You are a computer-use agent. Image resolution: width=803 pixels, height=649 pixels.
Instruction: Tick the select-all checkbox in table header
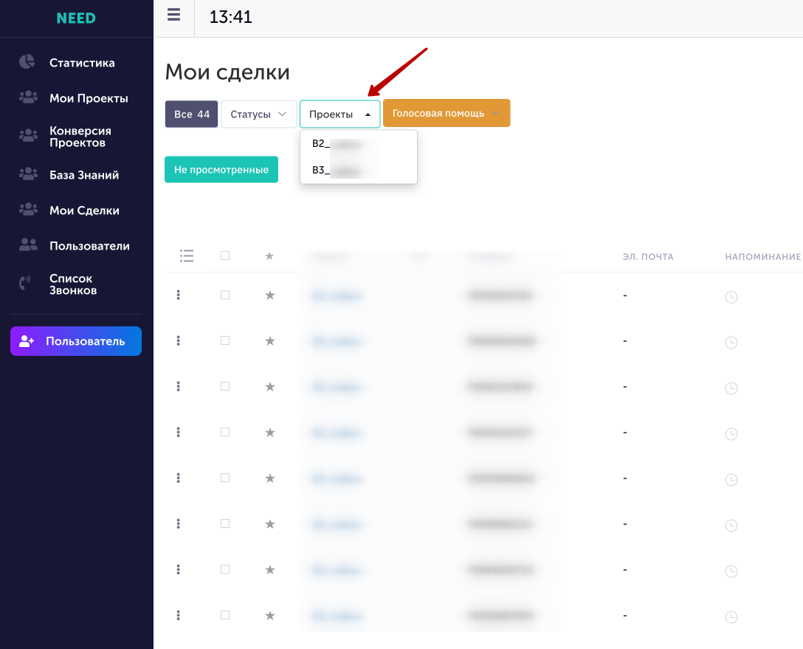tap(225, 255)
